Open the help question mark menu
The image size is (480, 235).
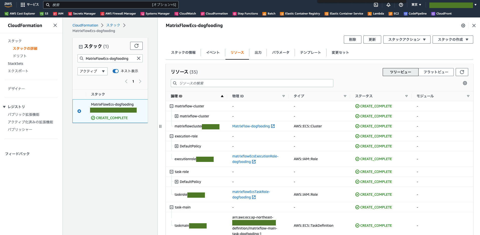(x=401, y=5)
